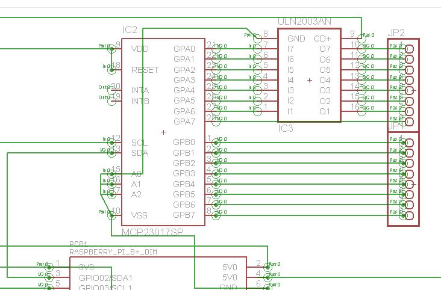This screenshot has height=290, width=441.
Task: Click the GPIO02/SDA1 pin label
Action: click(x=105, y=278)
